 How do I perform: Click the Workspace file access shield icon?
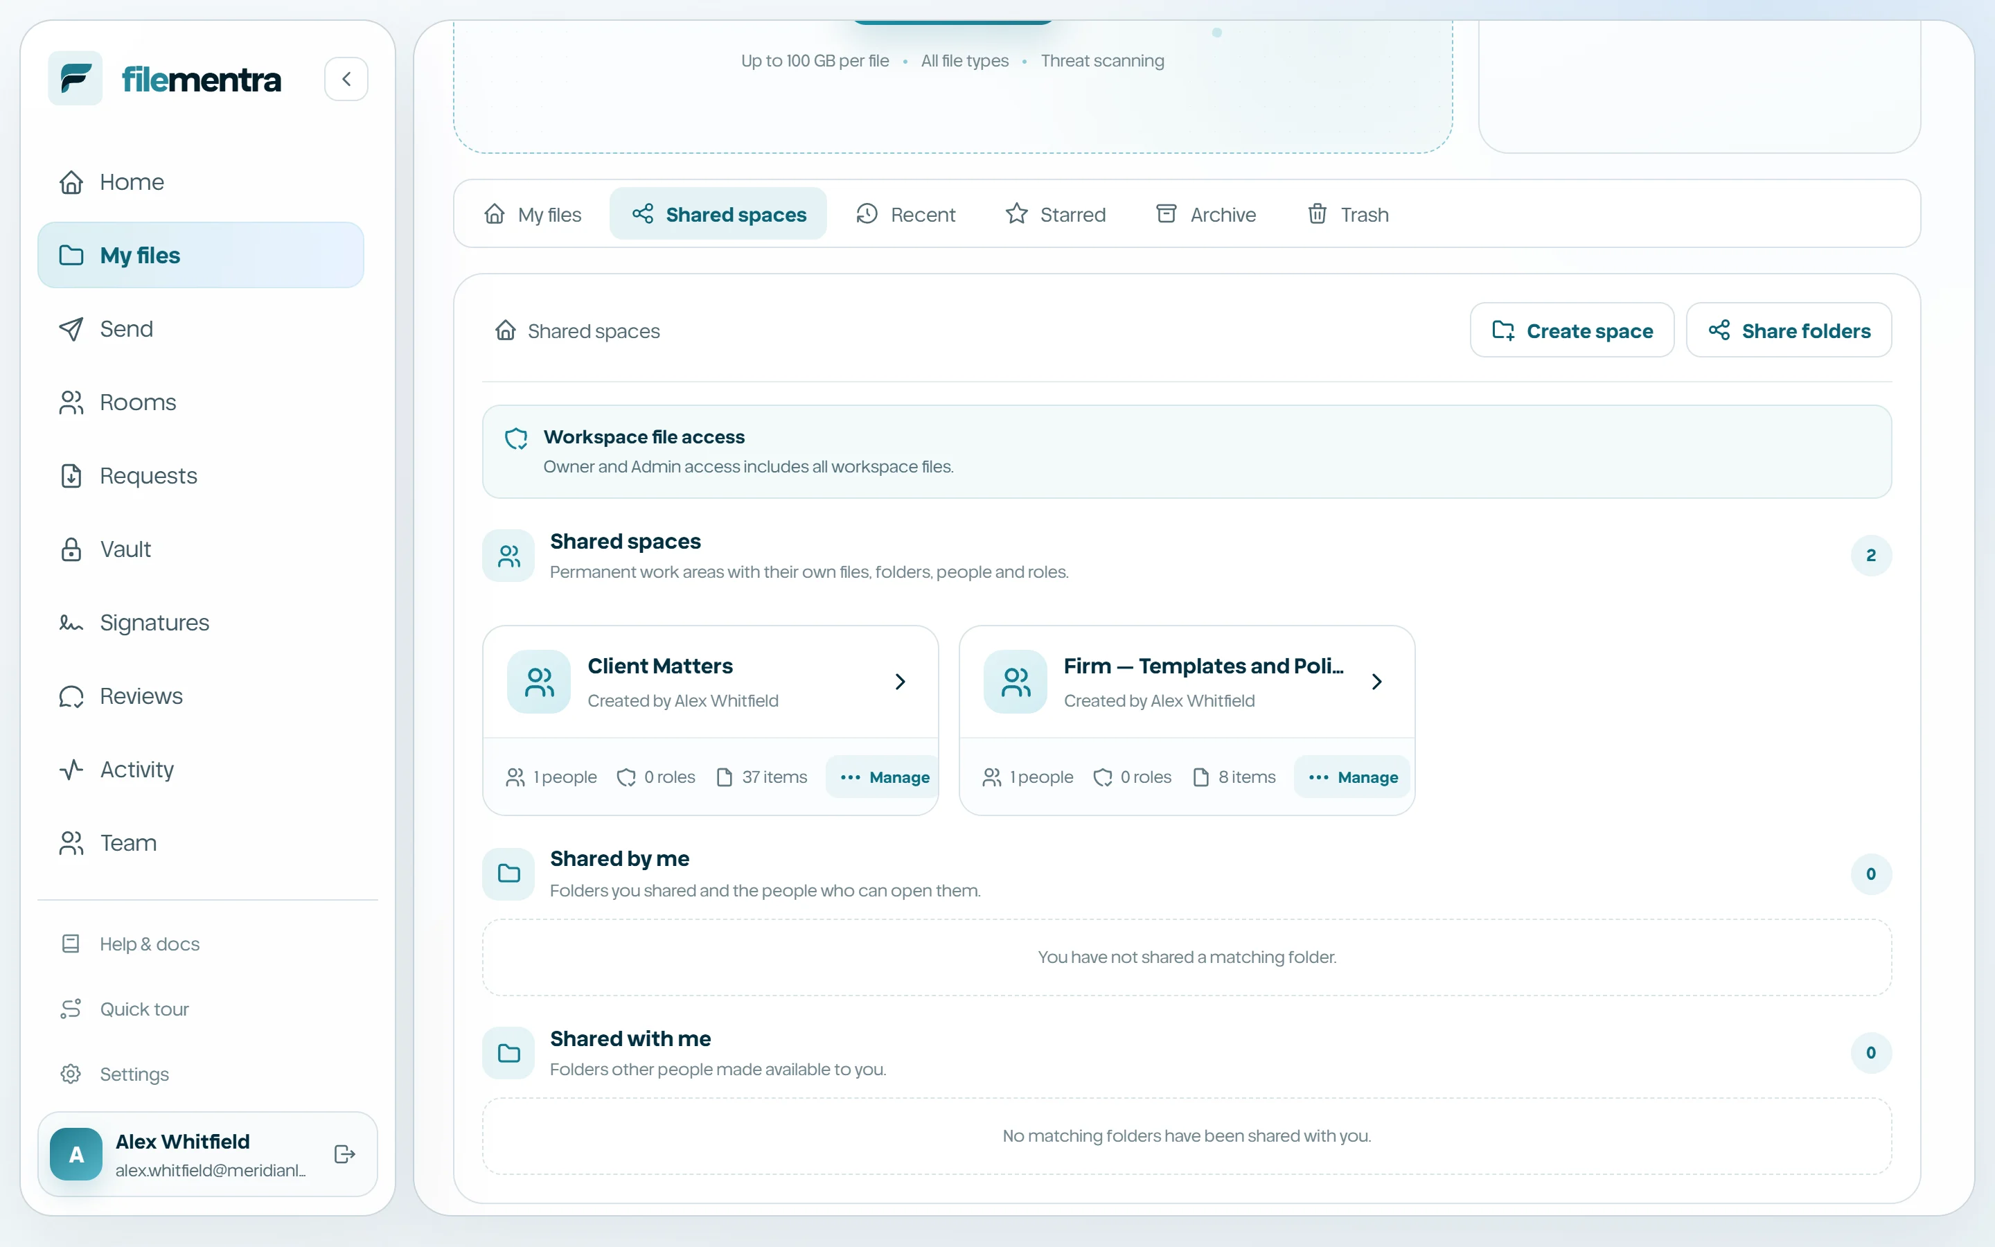tap(516, 439)
